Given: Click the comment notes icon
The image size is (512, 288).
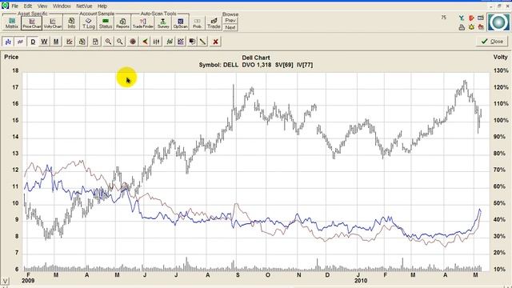Looking at the screenshot, I should [192, 42].
